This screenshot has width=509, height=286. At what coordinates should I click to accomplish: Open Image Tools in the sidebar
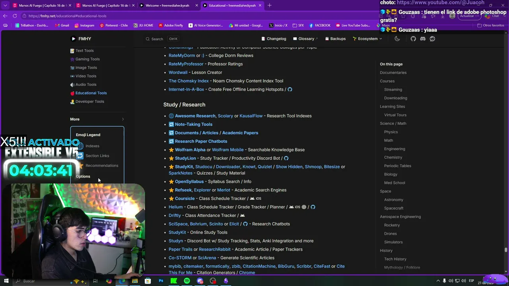[x=84, y=68]
